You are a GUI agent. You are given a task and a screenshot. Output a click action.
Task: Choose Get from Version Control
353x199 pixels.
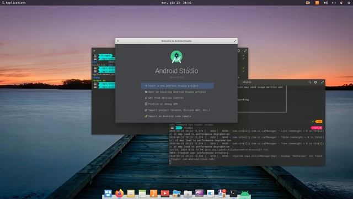[x=164, y=98]
